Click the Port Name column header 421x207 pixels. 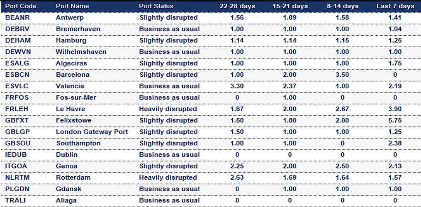click(x=73, y=6)
